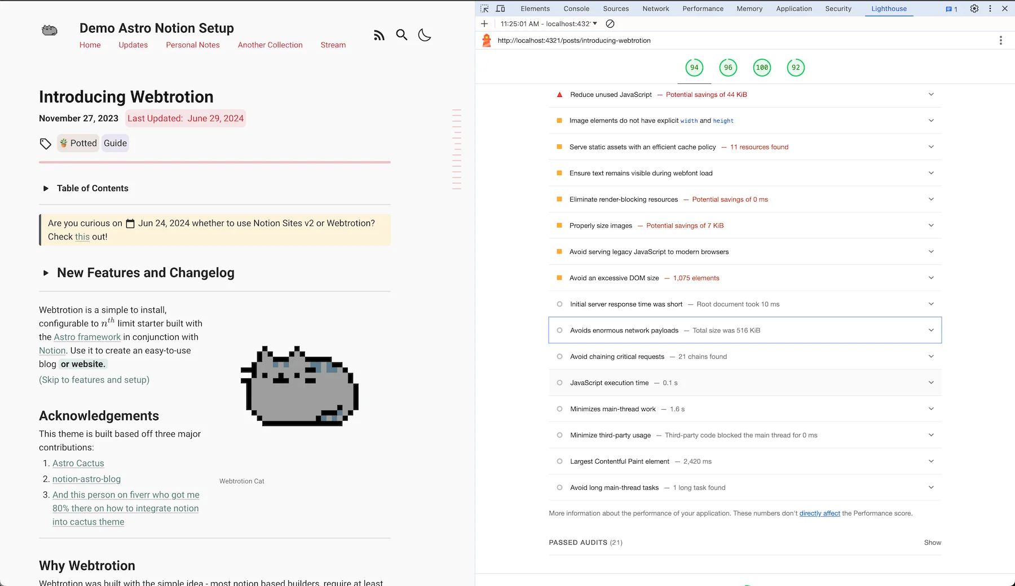Screen dimensions: 1015x586
Task: Click the cat logo in the header
Action: click(x=50, y=30)
